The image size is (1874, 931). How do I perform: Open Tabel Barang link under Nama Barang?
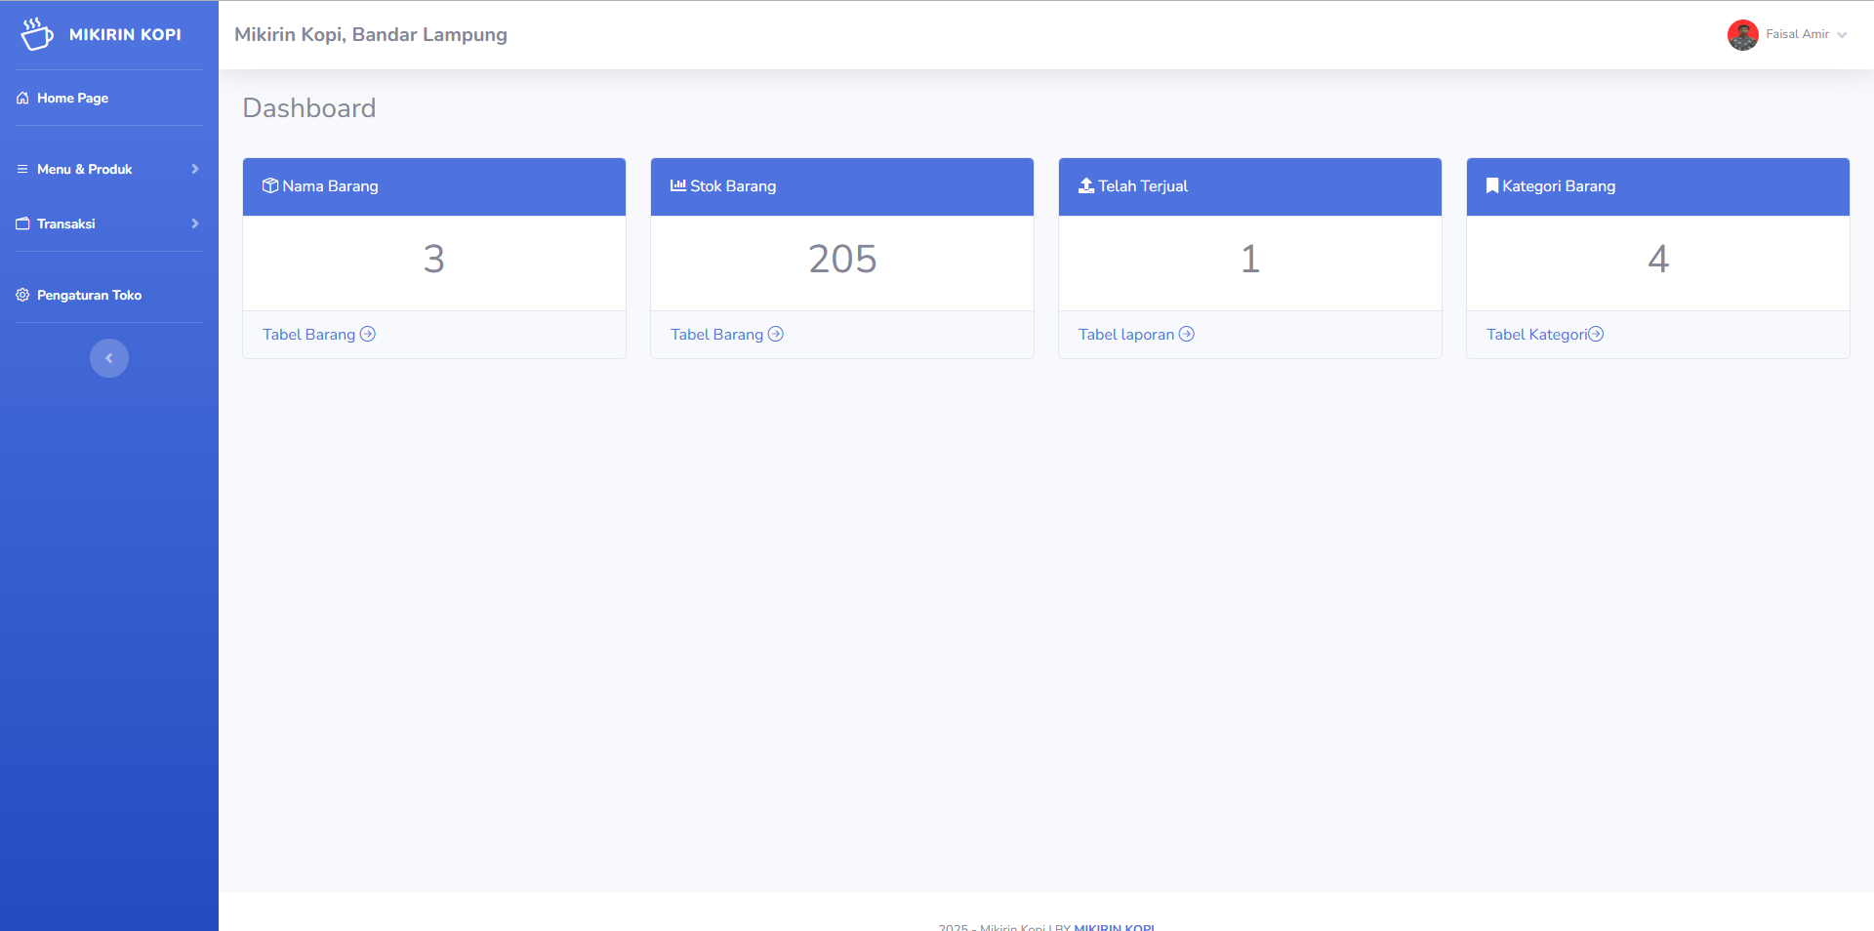click(x=308, y=334)
